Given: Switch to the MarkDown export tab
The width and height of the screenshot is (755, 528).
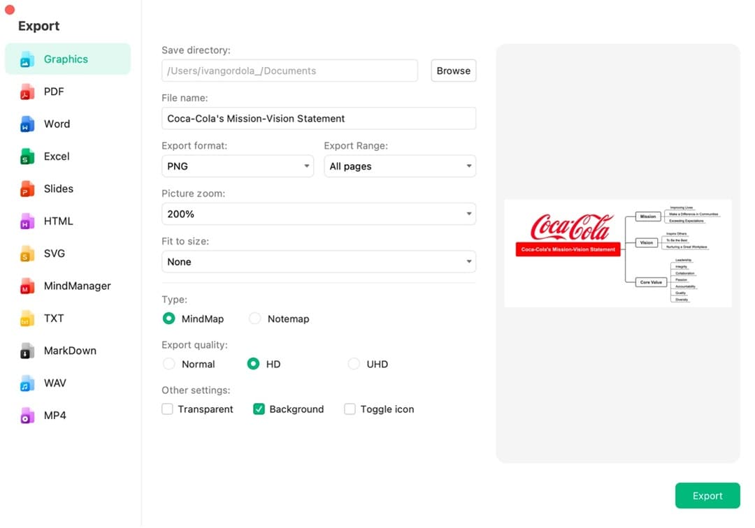Looking at the screenshot, I should coord(69,351).
